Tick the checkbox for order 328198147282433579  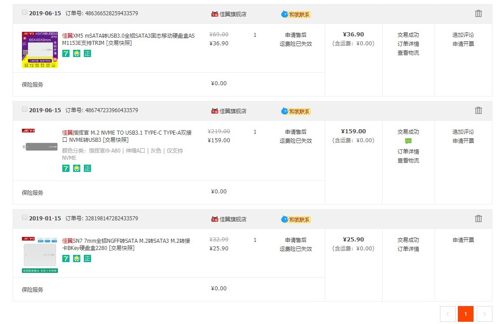(x=24, y=217)
